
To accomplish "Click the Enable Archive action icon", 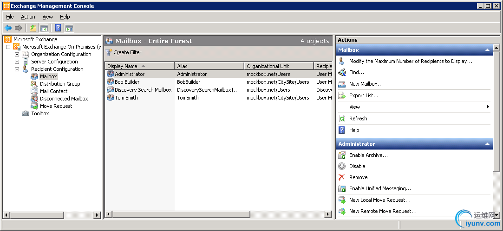I will click(342, 155).
